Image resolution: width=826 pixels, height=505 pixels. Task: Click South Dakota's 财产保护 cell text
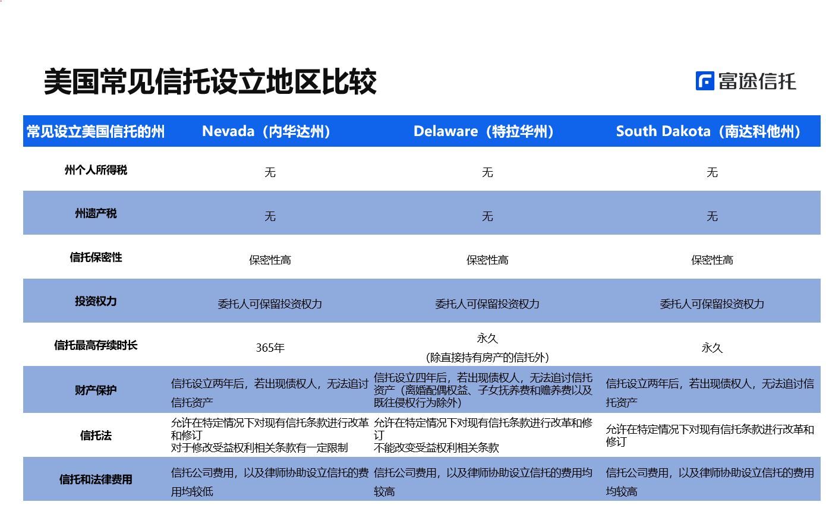[x=710, y=393]
